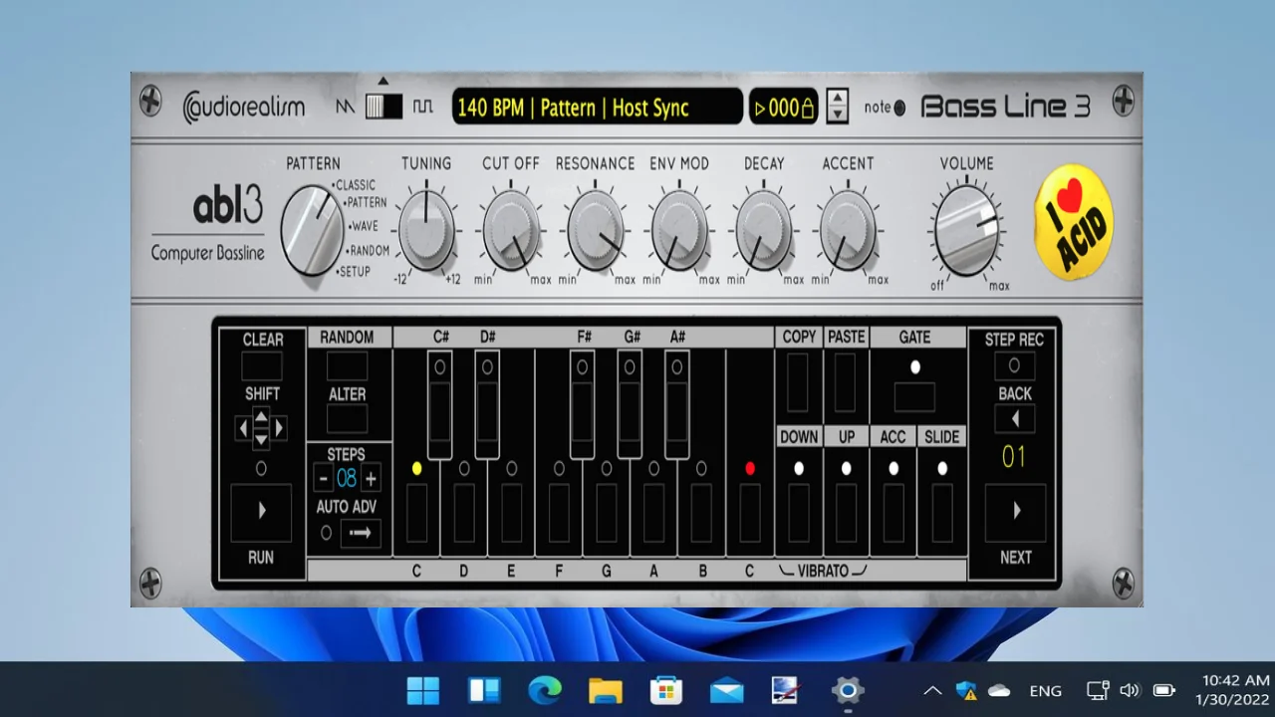Screen dimensions: 1275x717
Task: Click the Pattern mode selector knob
Action: pyautogui.click(x=311, y=230)
